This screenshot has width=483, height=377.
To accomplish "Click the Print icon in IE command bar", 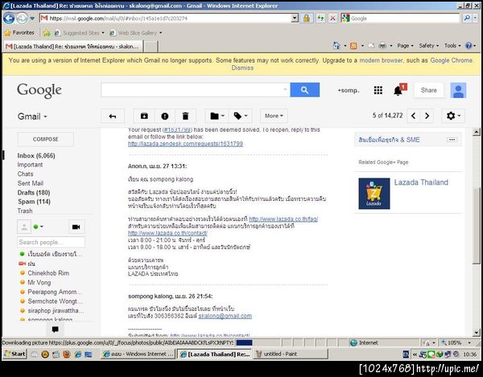I will coord(382,46).
